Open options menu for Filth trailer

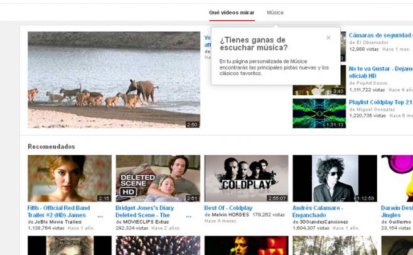pos(100,216)
